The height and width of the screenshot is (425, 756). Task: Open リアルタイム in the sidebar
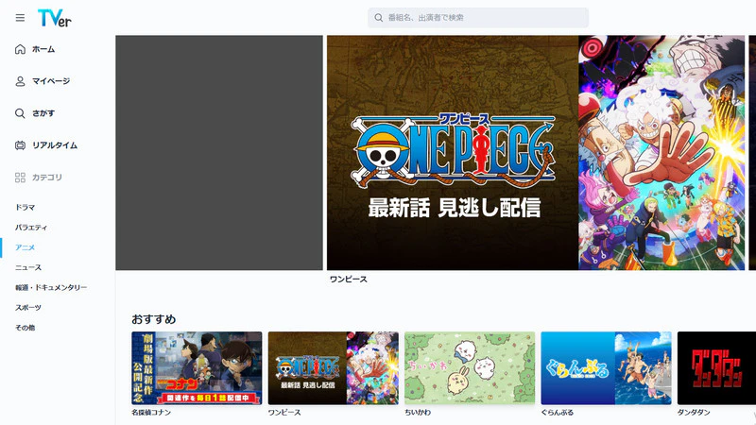tap(55, 145)
